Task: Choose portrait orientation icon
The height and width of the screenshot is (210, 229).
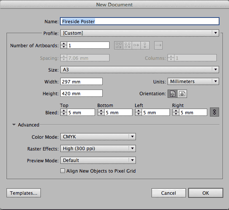Action: pyautogui.click(x=173, y=94)
